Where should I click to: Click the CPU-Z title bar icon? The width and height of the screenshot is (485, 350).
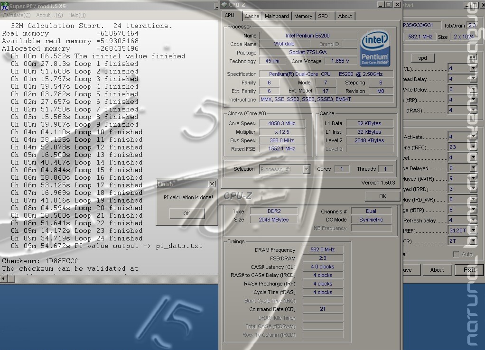224,5
